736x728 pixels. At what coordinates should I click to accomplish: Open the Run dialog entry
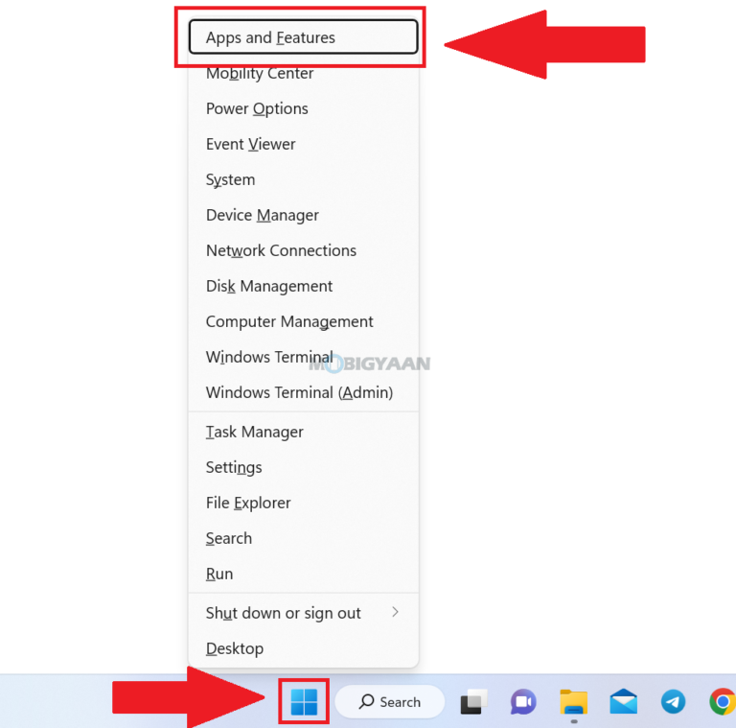click(x=303, y=574)
